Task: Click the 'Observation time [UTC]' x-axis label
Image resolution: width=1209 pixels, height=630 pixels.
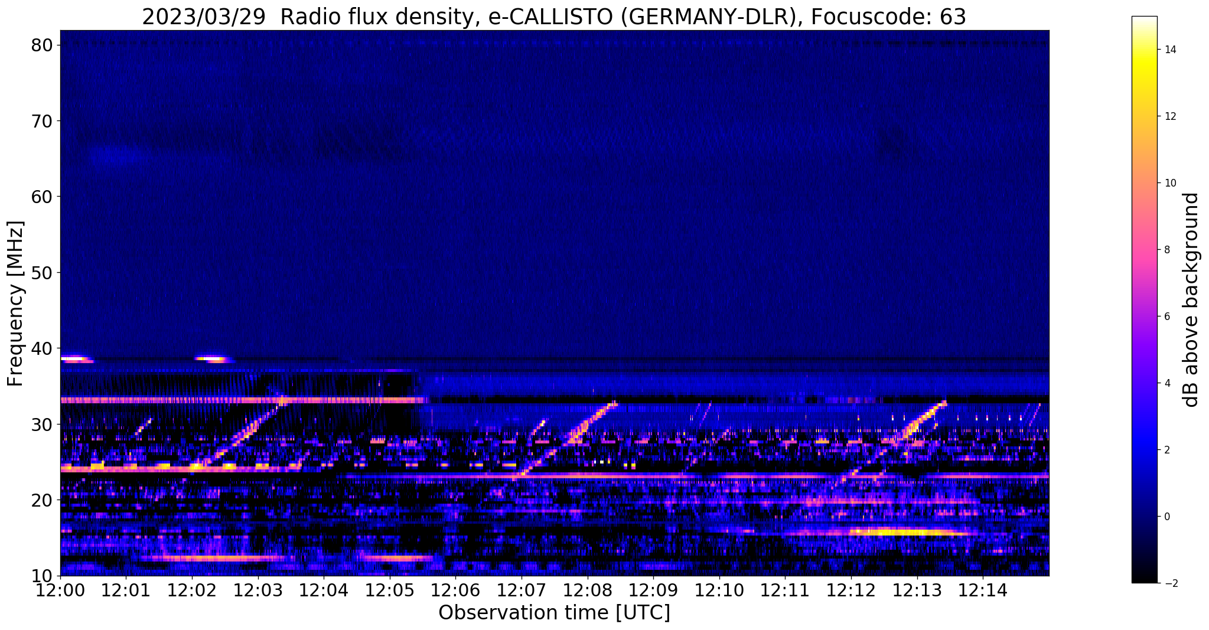Action: pos(554,612)
